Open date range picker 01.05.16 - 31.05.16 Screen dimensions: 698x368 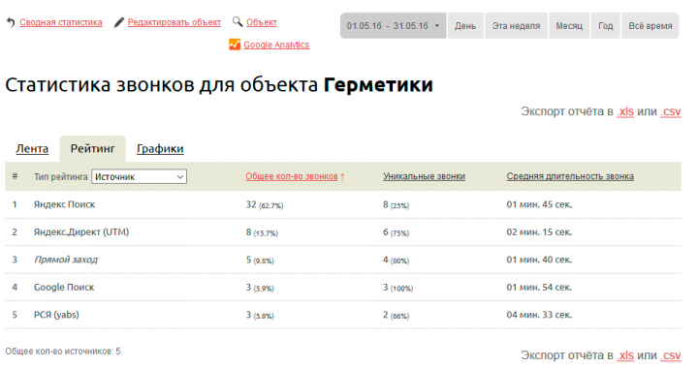coord(393,26)
